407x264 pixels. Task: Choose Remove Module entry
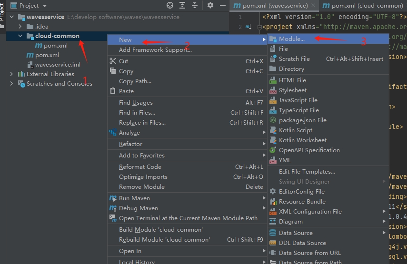click(187, 187)
